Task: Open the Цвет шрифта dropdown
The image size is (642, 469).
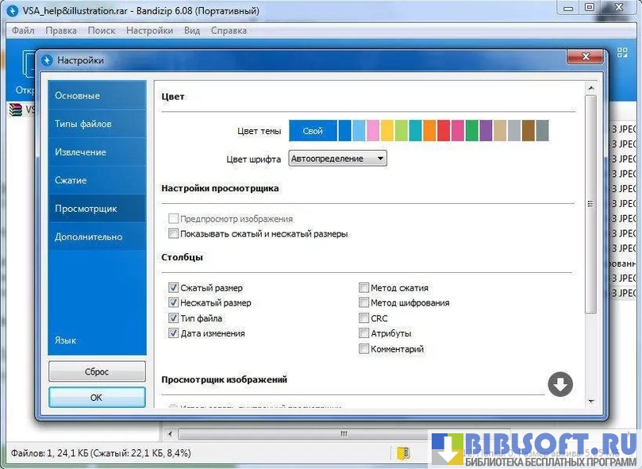Action: (337, 159)
